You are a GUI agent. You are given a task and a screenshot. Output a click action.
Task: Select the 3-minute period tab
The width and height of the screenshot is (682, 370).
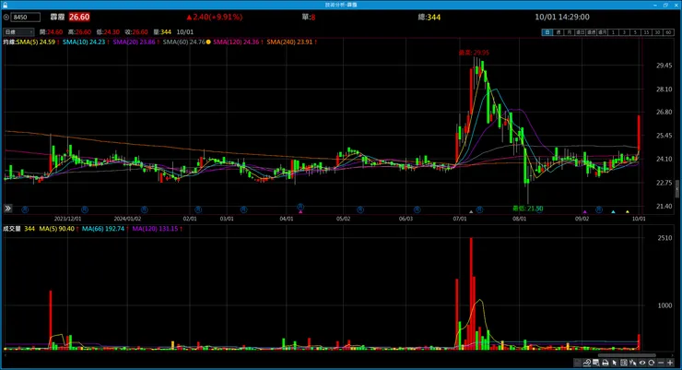624,32
